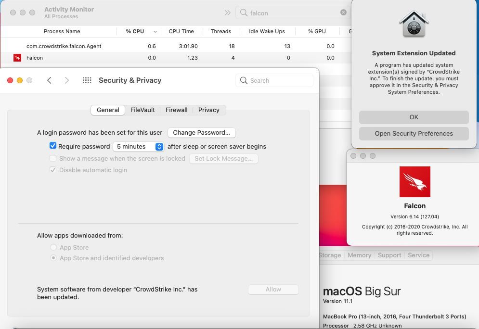Select the App Store radio button

click(53, 247)
